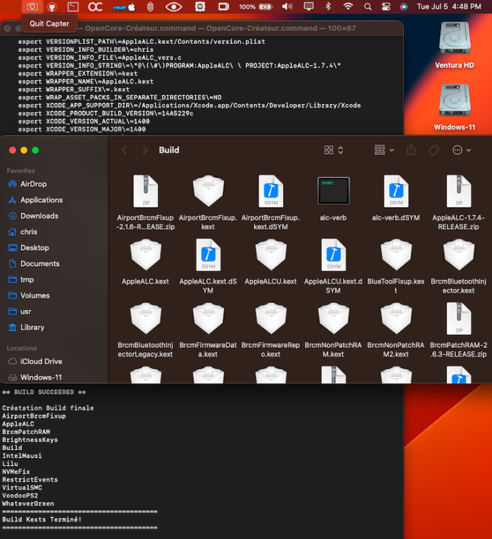Switch Finder icon view mode selector
Viewport: 492px width, 539px height.
333,150
